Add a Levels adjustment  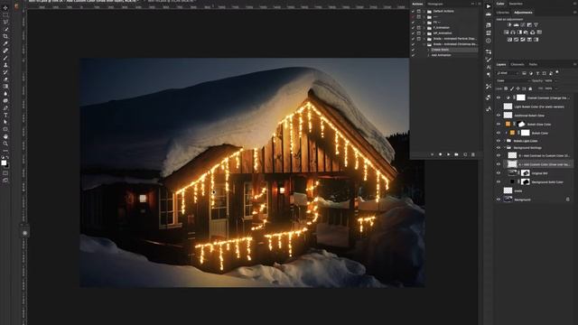tap(516, 25)
